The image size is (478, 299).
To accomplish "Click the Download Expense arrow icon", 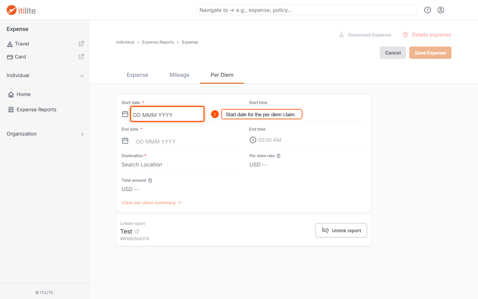I will [342, 35].
